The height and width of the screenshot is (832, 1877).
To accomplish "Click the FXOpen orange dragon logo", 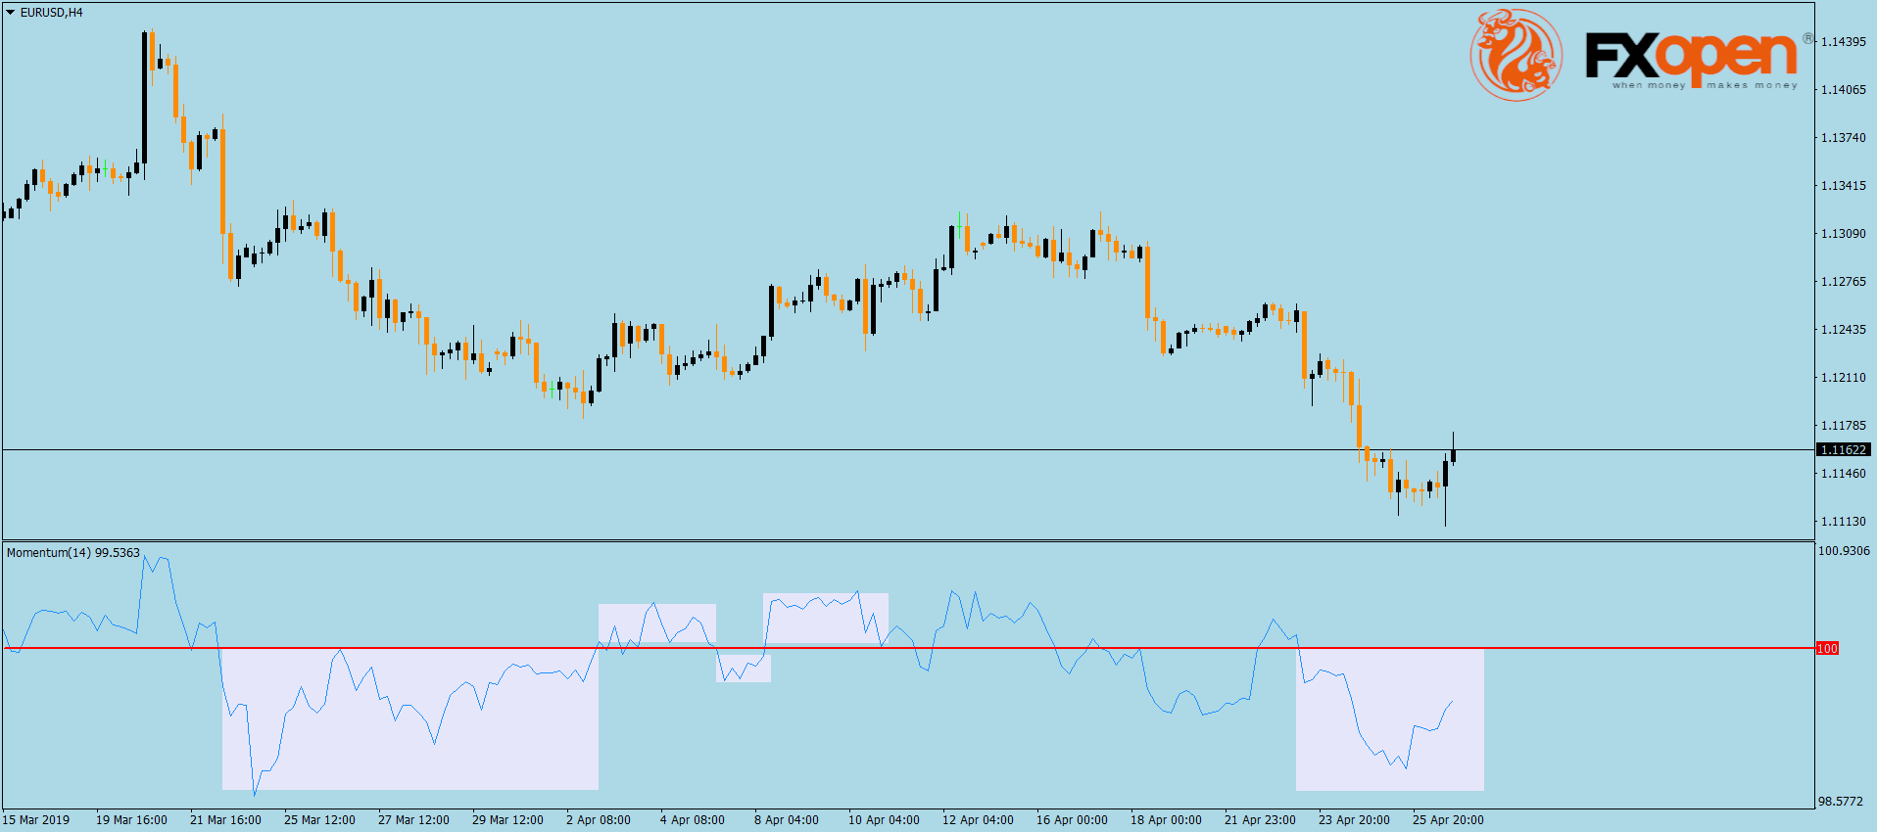I will [1516, 55].
